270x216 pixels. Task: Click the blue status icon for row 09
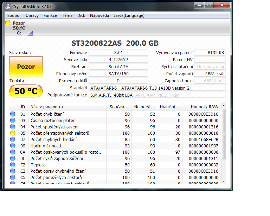pos(13,146)
